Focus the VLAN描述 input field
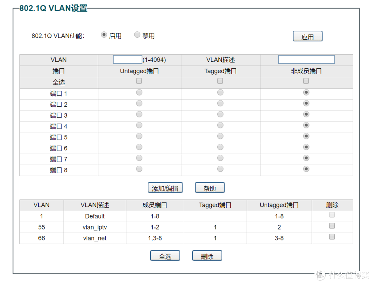Image resolution: width=373 pixels, height=284 pixels. (306, 59)
